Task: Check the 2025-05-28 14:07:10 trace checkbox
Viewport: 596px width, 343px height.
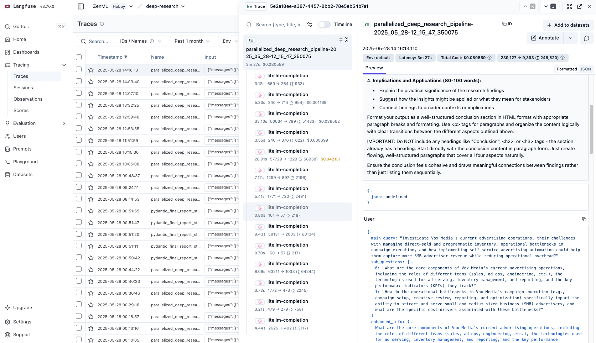Action: click(x=79, y=93)
